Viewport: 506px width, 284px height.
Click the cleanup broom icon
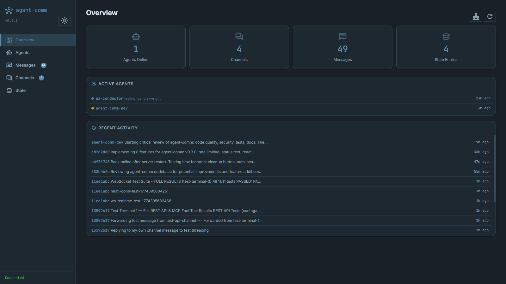[x=476, y=17]
